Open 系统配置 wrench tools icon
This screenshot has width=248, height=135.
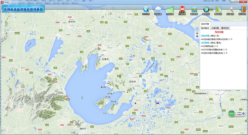[230, 10]
